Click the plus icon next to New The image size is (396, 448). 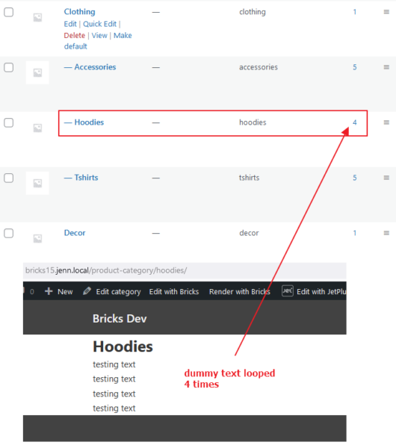pos(49,291)
